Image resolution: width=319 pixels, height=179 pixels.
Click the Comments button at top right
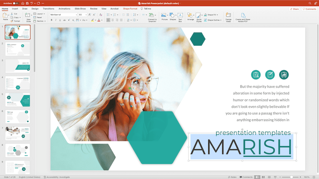309,9
